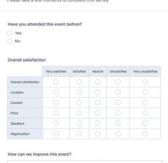Set Price rating to Very unsatisfied

pyautogui.click(x=145, y=113)
